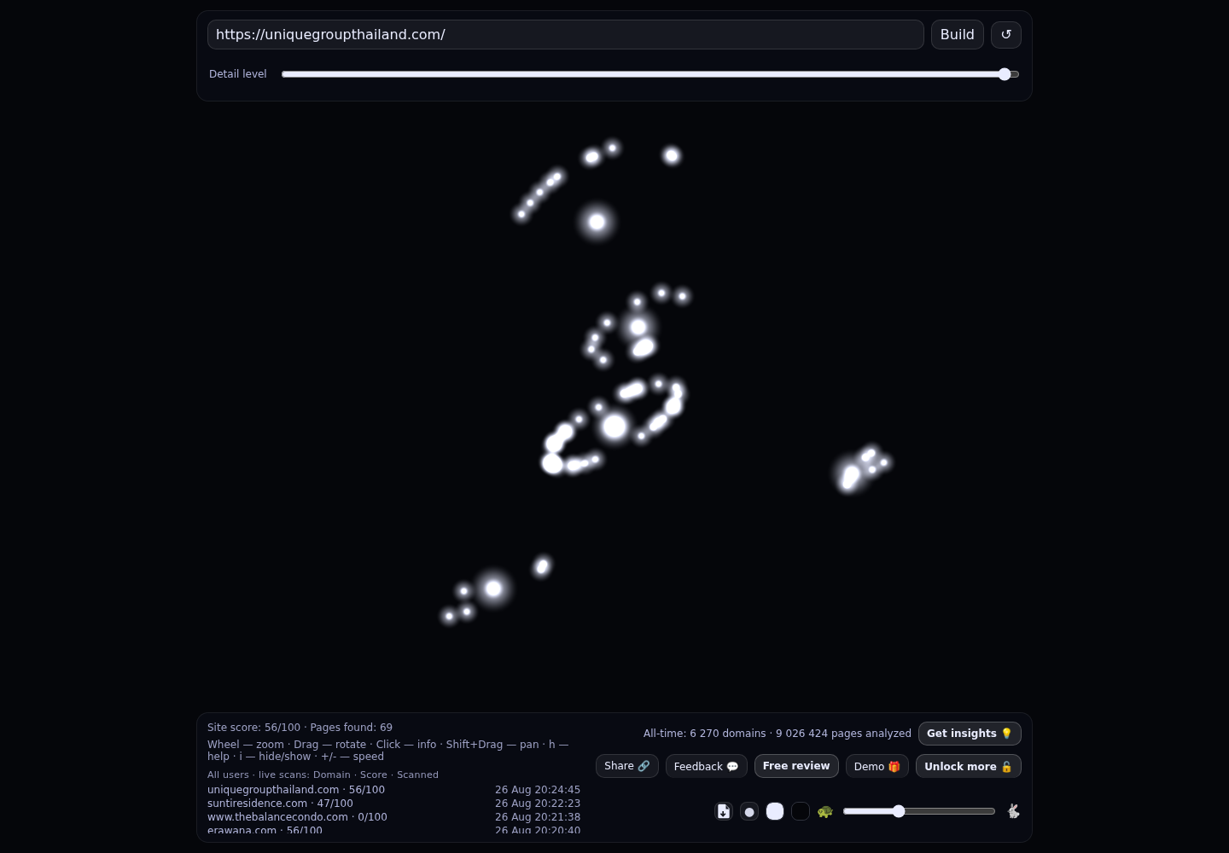Select suntiresidence.com in live scans
This screenshot has width=1229, height=853.
[280, 804]
